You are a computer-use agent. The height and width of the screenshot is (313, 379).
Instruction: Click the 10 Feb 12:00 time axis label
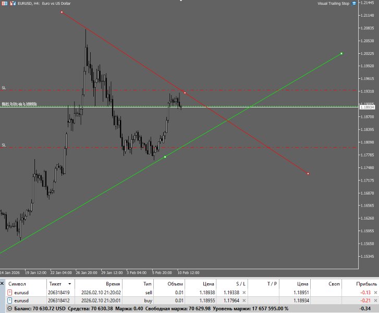[188, 273]
